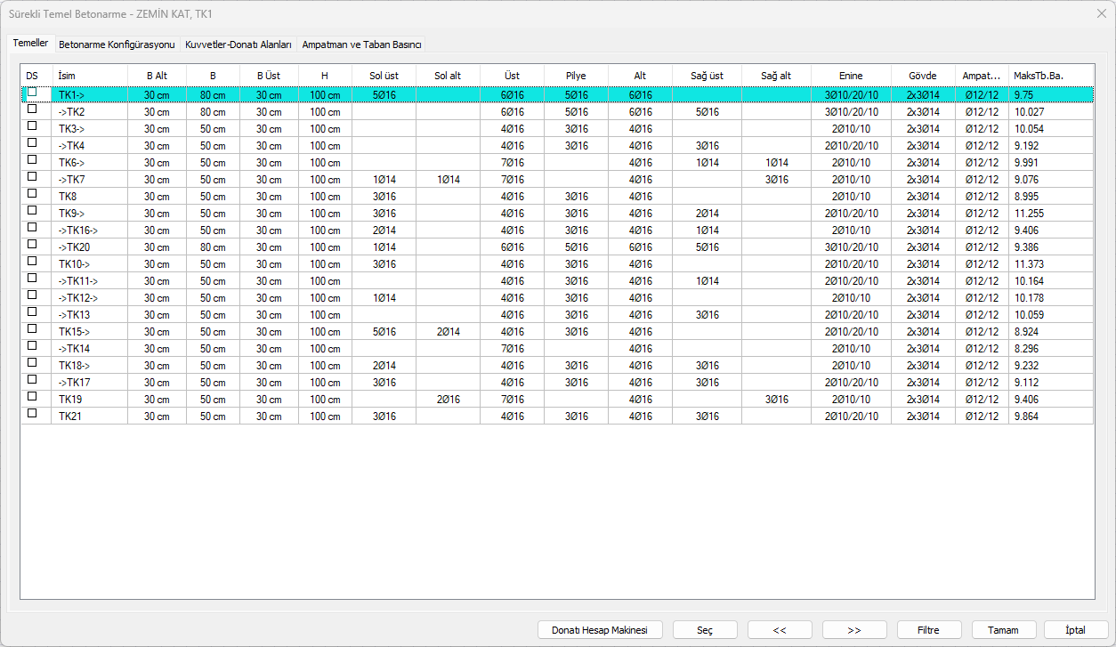
Task: Check the DS box next to TK21
Action: pos(33,415)
